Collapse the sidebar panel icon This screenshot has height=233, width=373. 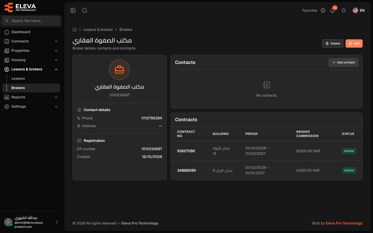click(x=73, y=10)
